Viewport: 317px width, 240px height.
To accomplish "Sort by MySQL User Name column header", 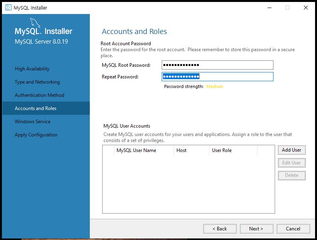I will (144, 150).
